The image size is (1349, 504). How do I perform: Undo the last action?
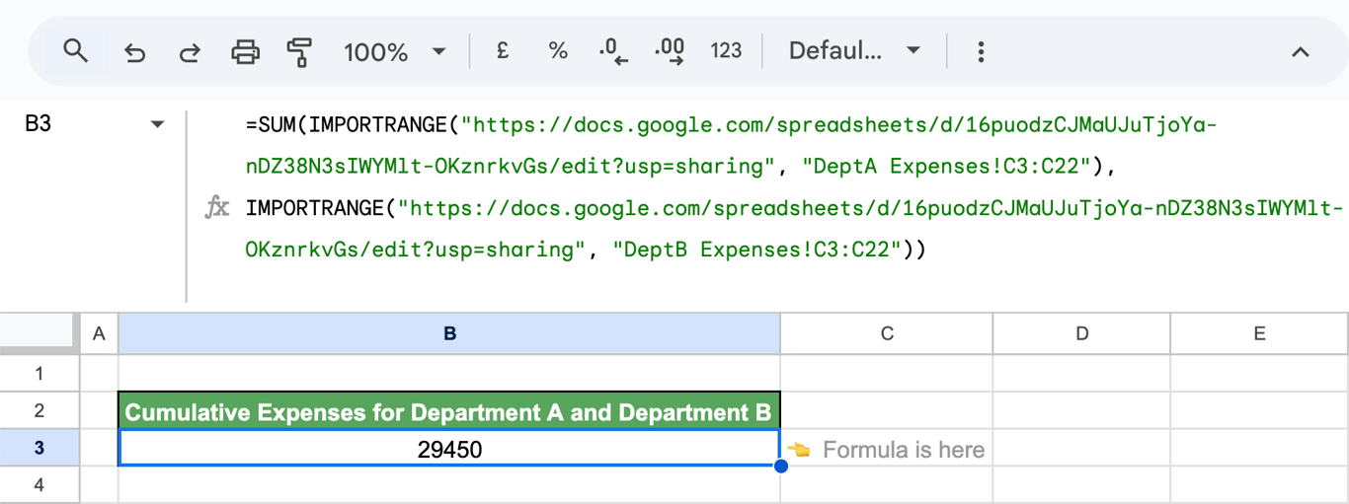[x=134, y=51]
